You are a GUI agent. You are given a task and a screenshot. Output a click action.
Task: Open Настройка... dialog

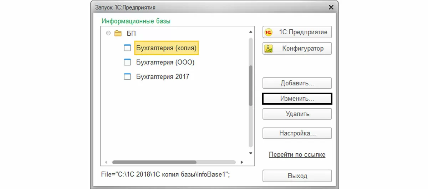pos(297,133)
